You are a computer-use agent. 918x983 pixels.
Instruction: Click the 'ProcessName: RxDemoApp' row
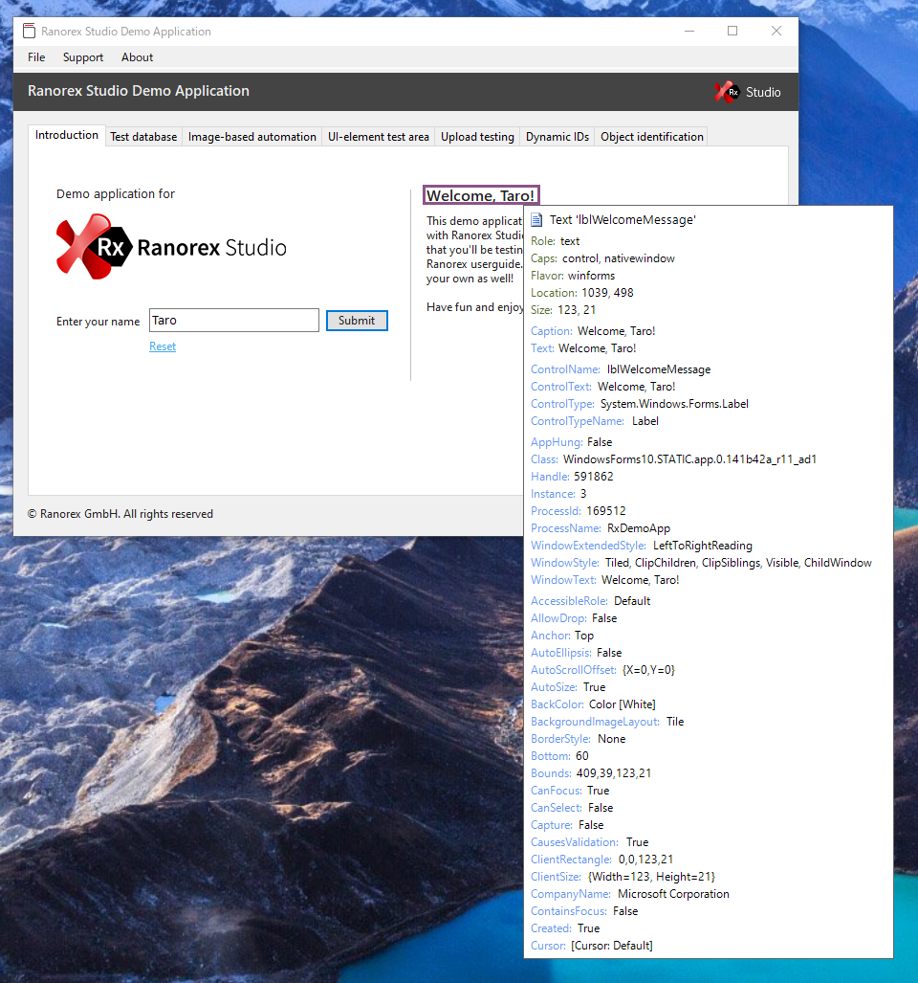coord(601,528)
